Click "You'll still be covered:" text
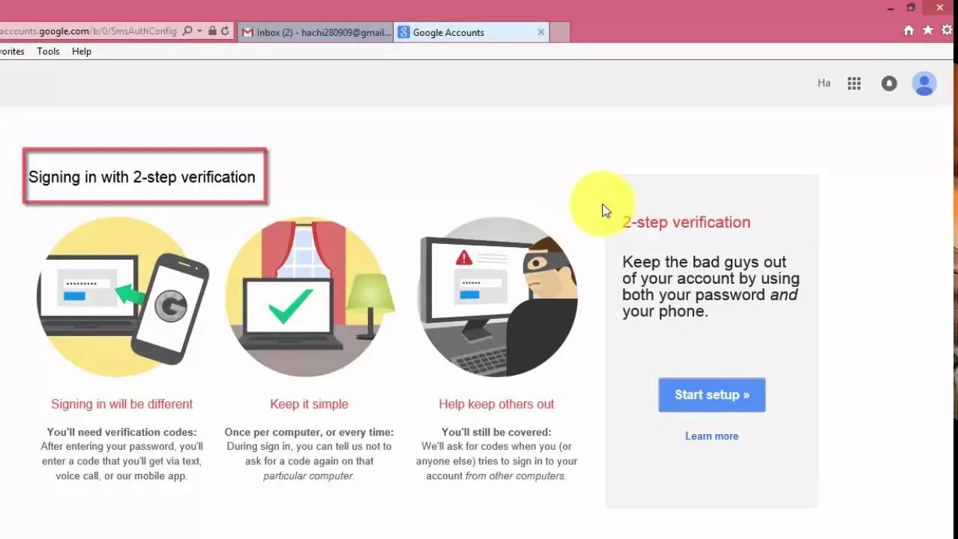The height and width of the screenshot is (539, 958). click(x=496, y=432)
